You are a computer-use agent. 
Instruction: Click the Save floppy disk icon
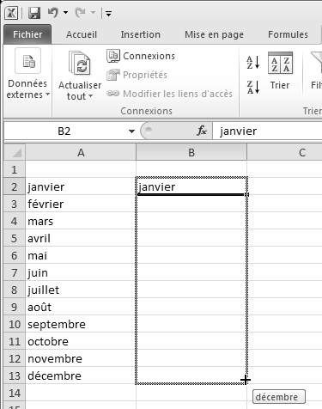click(x=34, y=13)
